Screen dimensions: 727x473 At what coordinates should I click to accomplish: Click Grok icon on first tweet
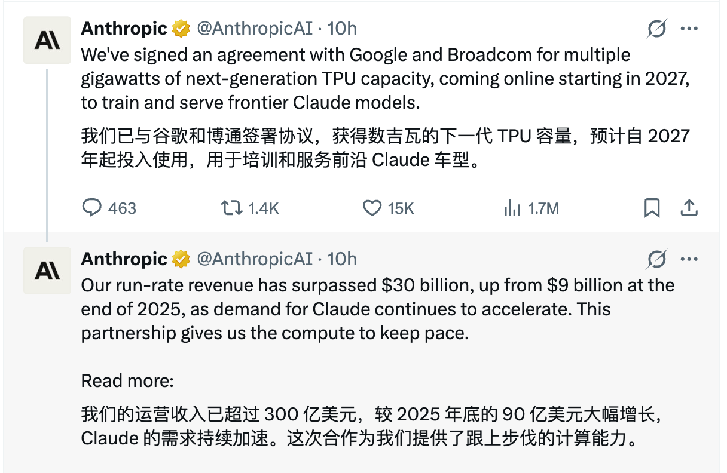tap(656, 28)
